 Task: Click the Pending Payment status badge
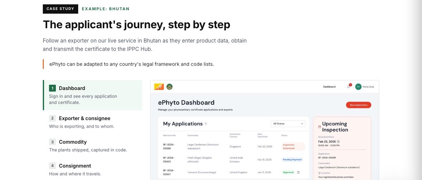click(x=292, y=160)
